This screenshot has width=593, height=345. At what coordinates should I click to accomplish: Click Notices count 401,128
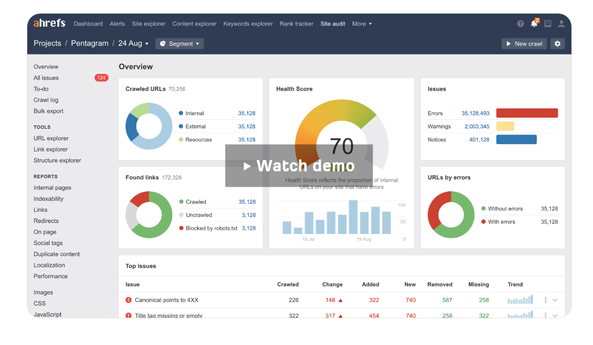(479, 140)
